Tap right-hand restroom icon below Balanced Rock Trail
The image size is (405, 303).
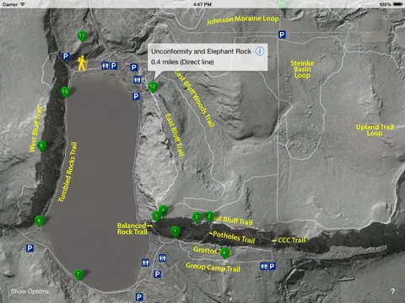[x=162, y=258]
